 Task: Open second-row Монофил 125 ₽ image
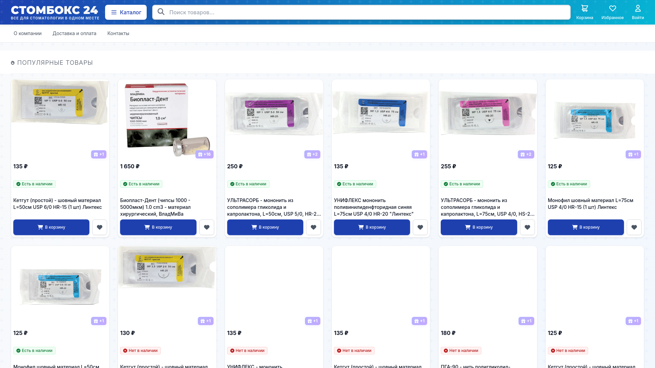pos(60,287)
